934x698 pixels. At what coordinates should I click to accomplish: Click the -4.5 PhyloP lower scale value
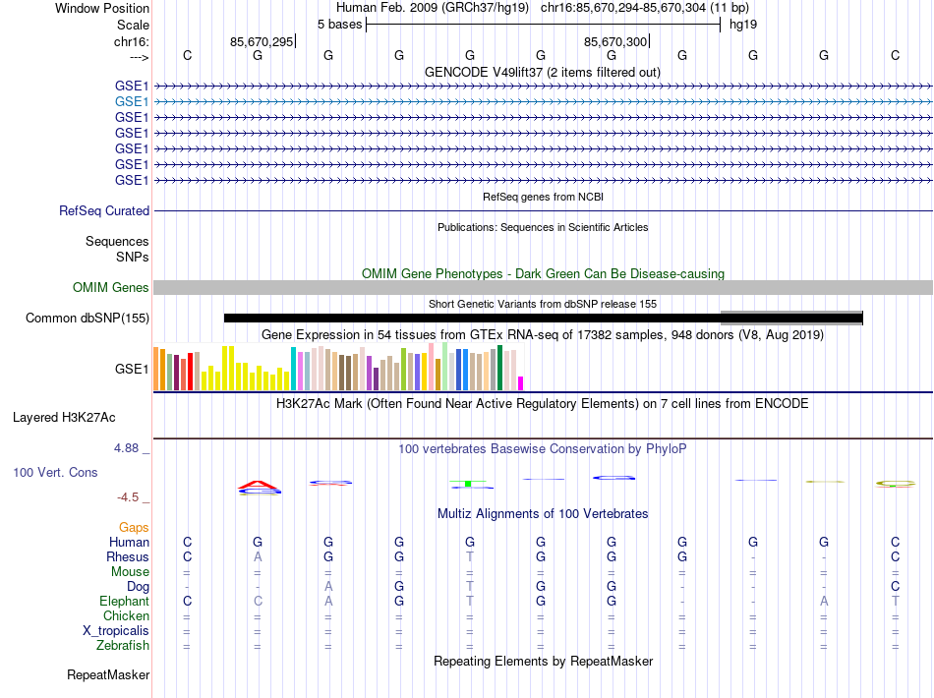(x=128, y=497)
